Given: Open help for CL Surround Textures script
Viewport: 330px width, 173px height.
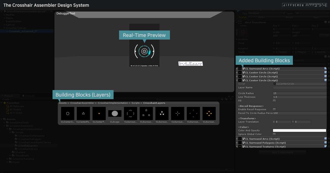Looking at the screenshot, I should pos(325,147).
